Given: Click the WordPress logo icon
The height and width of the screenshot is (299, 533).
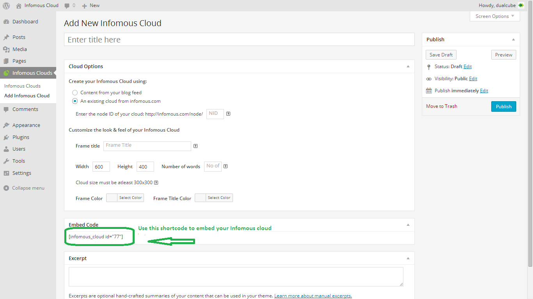Looking at the screenshot, I should pos(6,5).
